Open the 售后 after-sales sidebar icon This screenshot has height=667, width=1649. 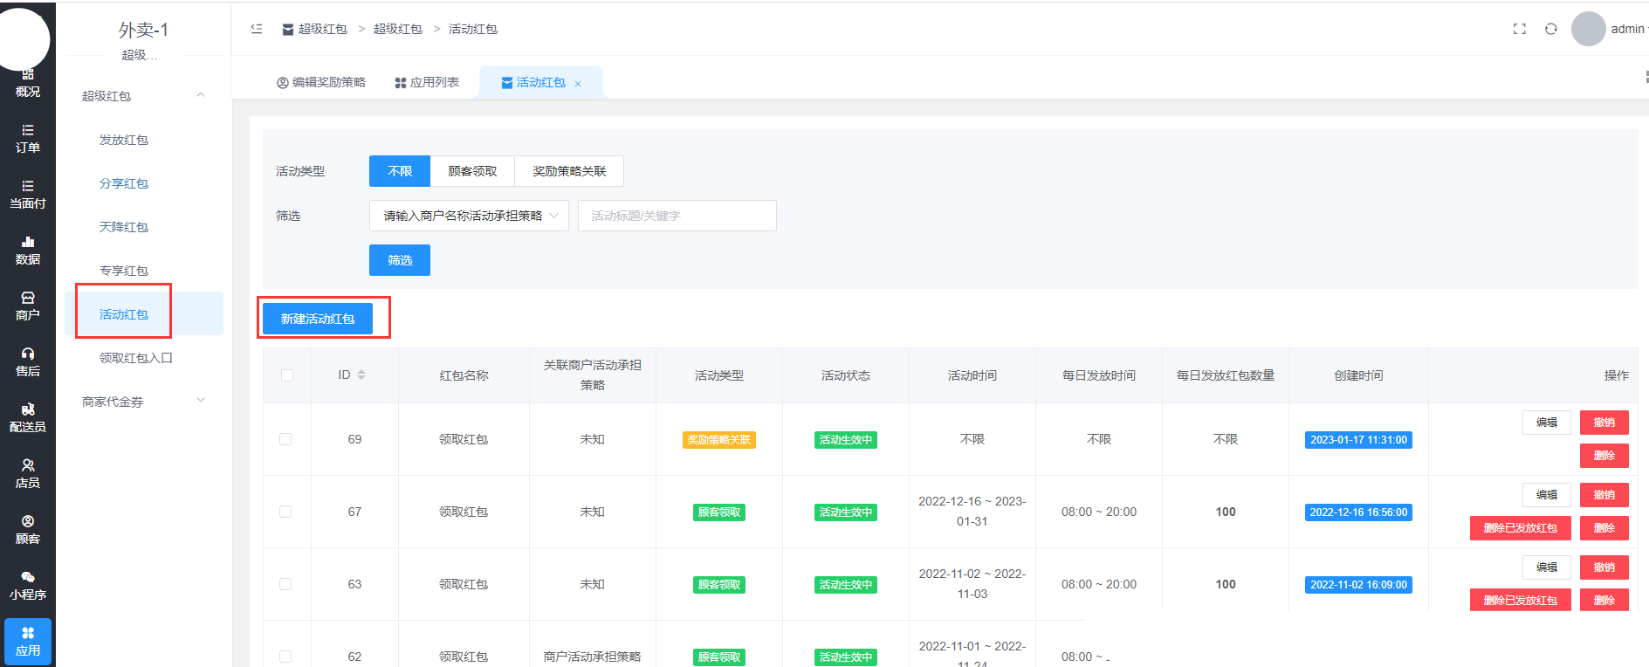(28, 362)
